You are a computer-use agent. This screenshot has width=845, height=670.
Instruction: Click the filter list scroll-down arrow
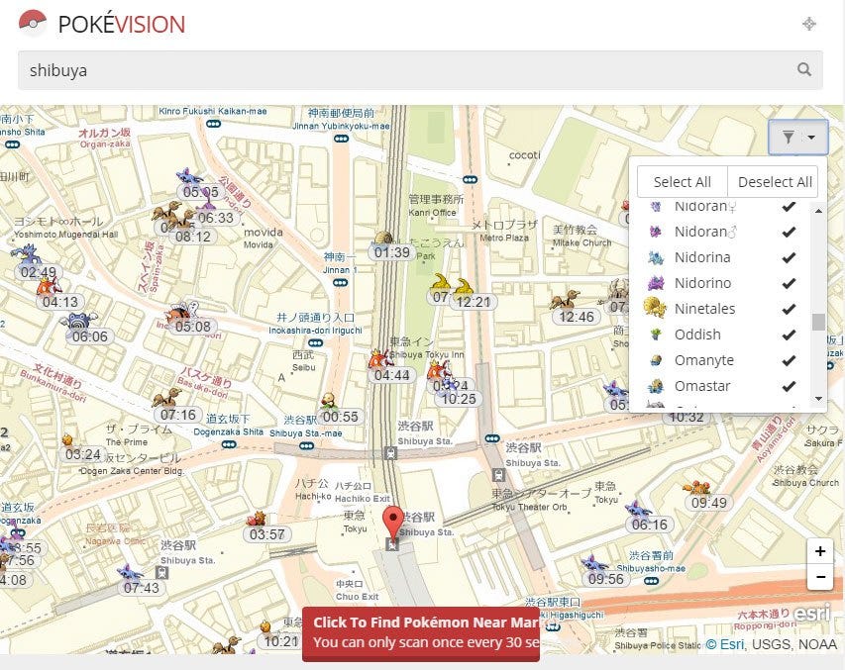pos(818,399)
